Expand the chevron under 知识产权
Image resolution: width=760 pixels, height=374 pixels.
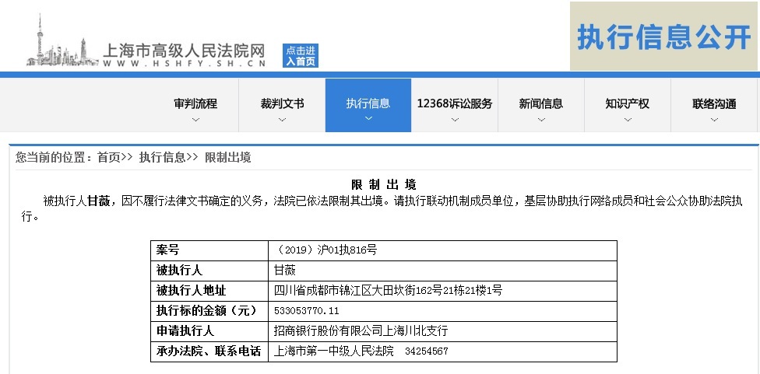tap(628, 120)
